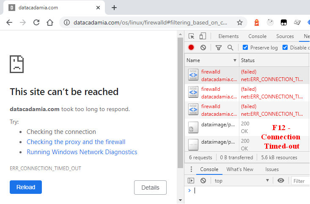Click the ERR_CONNECTION_TIMED_OUT error code text
The image size is (310, 204).
46,169
